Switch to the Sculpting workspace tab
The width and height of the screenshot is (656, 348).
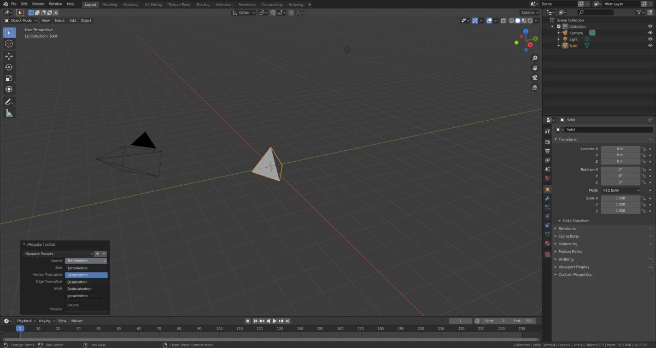click(x=131, y=4)
